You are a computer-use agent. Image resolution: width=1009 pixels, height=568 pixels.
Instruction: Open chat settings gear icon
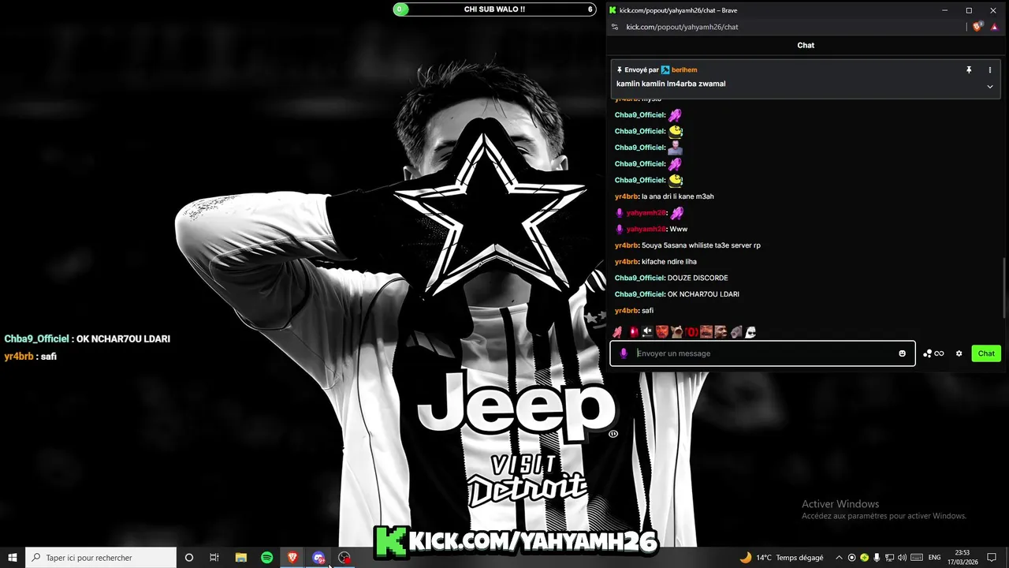(x=959, y=353)
